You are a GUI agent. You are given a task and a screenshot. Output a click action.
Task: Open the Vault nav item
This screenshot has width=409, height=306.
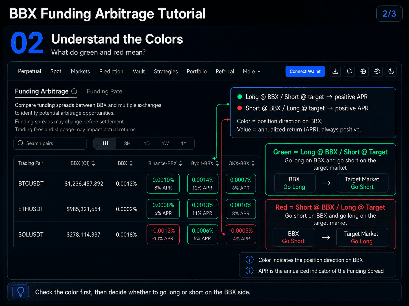[x=139, y=72]
